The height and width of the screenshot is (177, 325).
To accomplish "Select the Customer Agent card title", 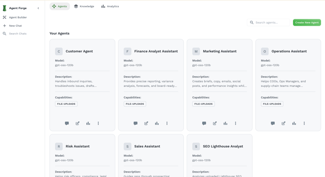I will coord(79,51).
